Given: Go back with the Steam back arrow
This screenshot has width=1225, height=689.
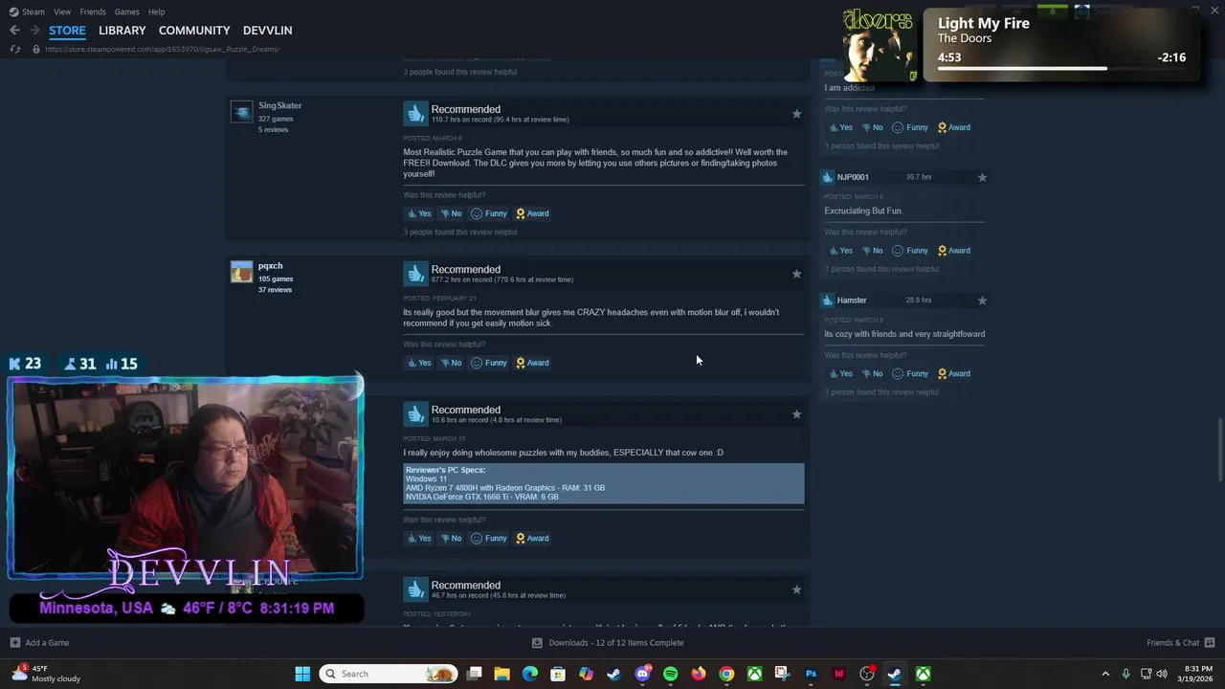Looking at the screenshot, I should click(x=14, y=31).
